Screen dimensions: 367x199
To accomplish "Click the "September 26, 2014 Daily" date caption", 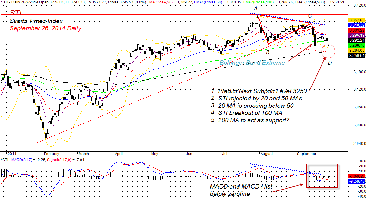I will (x=45, y=28).
